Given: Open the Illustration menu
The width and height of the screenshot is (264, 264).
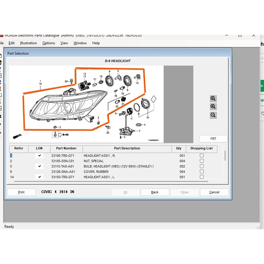Looking at the screenshot, I should pyautogui.click(x=29, y=43).
